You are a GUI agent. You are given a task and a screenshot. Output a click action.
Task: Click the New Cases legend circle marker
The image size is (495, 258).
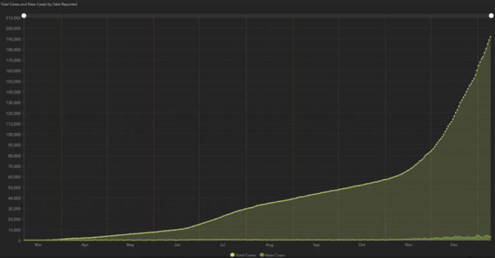click(x=262, y=255)
